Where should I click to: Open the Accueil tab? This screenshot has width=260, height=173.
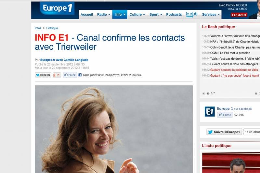(x=87, y=15)
